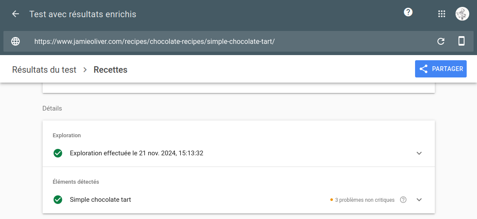Open the Google apps grid
Screen dimensions: 477x219
pyautogui.click(x=441, y=14)
